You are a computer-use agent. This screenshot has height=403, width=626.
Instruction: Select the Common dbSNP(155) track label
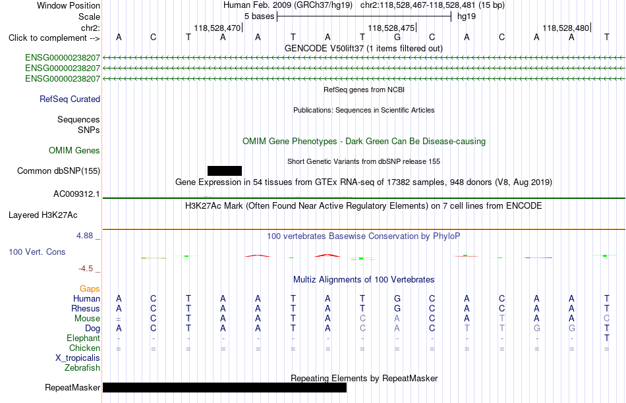point(58,171)
